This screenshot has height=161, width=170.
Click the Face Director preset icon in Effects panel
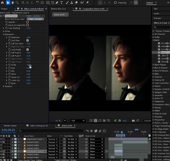pos(159,52)
